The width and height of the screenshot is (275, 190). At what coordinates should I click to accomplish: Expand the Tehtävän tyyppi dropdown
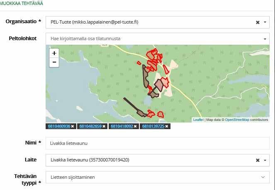(263, 177)
